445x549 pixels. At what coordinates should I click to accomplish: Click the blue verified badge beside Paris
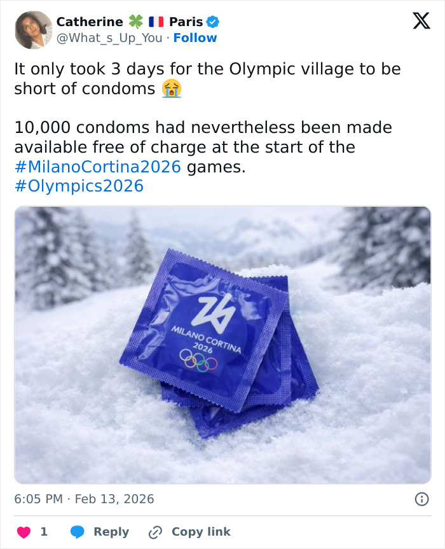(213, 21)
